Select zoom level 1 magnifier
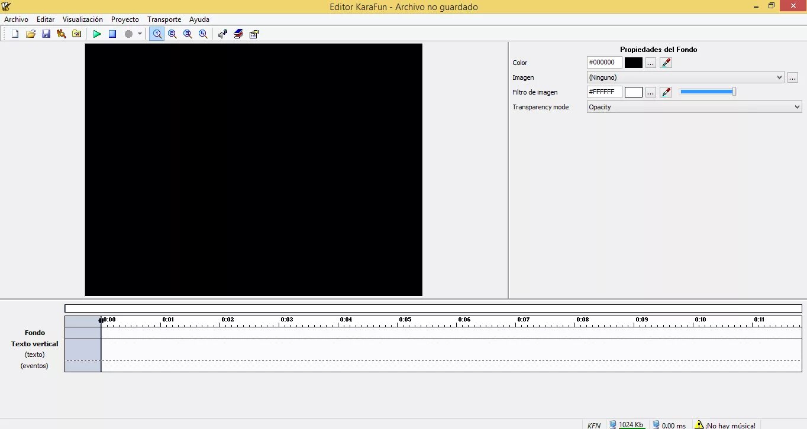The height and width of the screenshot is (429, 807). pyautogui.click(x=157, y=34)
